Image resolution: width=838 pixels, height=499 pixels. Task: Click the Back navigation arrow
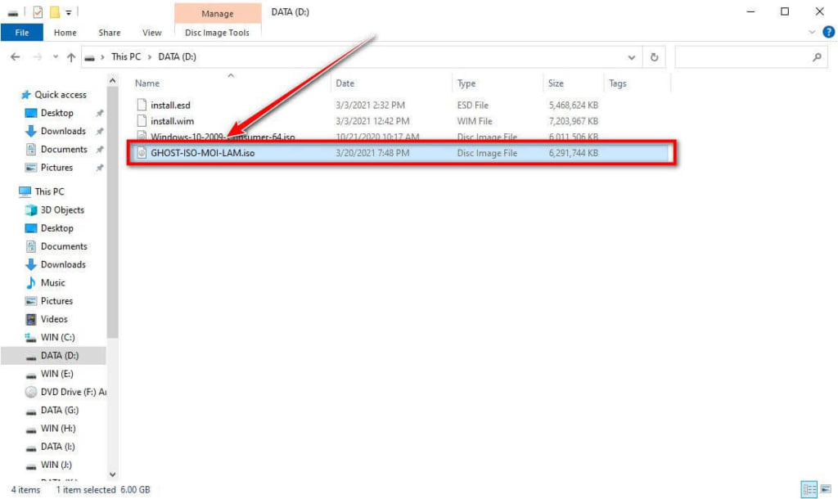tap(15, 57)
